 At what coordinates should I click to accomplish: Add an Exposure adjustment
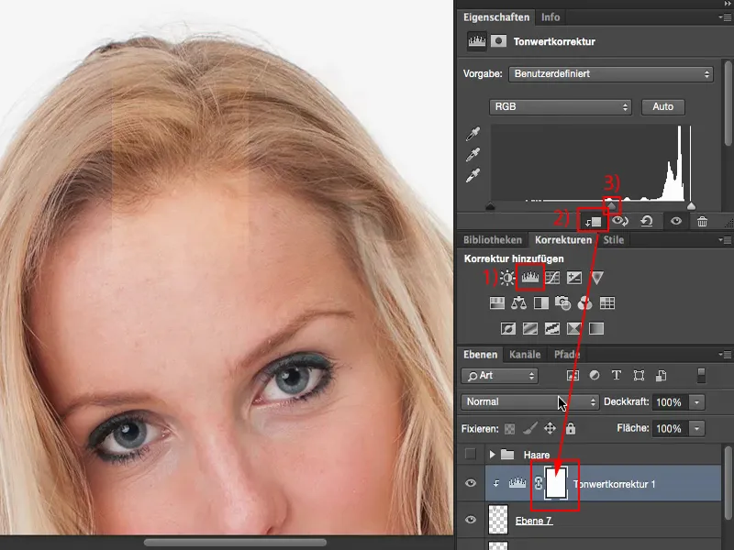(574, 278)
